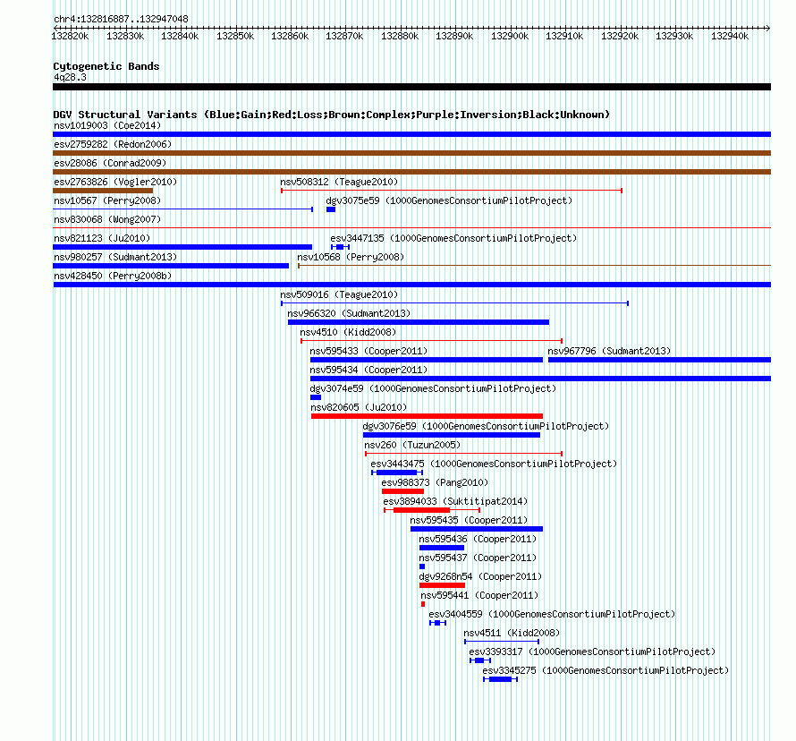The height and width of the screenshot is (741, 796).
Task: Click the 132820k ruler tick label
Action: click(x=70, y=36)
